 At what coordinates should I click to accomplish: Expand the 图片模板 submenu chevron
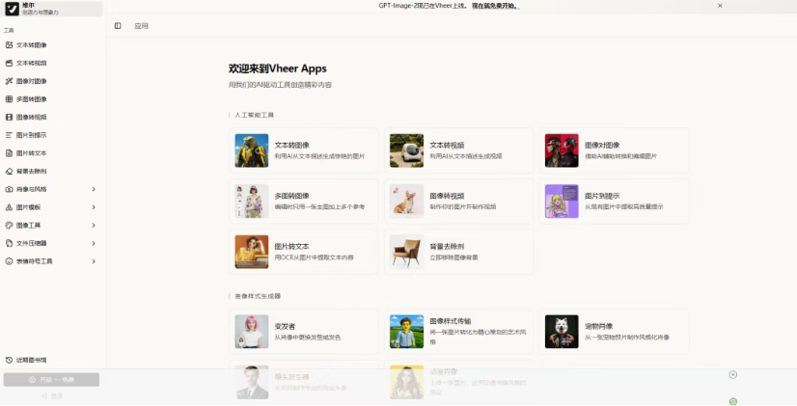click(94, 207)
